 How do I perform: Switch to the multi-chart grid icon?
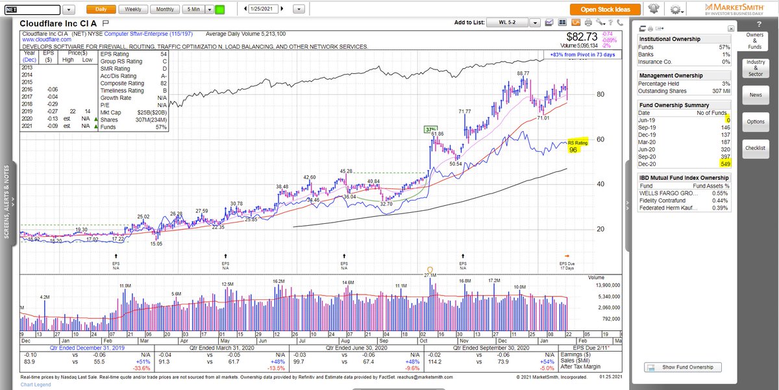[x=562, y=22]
